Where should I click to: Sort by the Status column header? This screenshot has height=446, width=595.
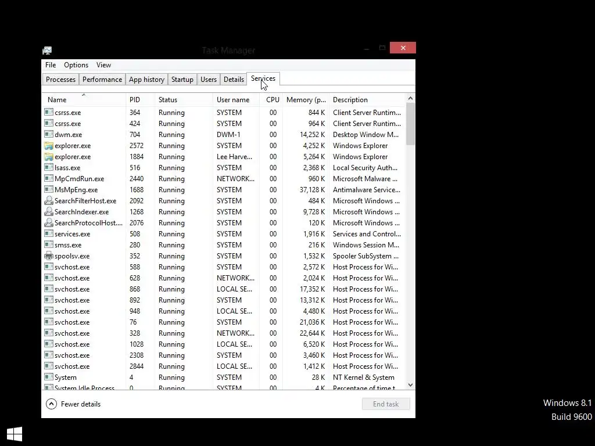[x=184, y=100]
